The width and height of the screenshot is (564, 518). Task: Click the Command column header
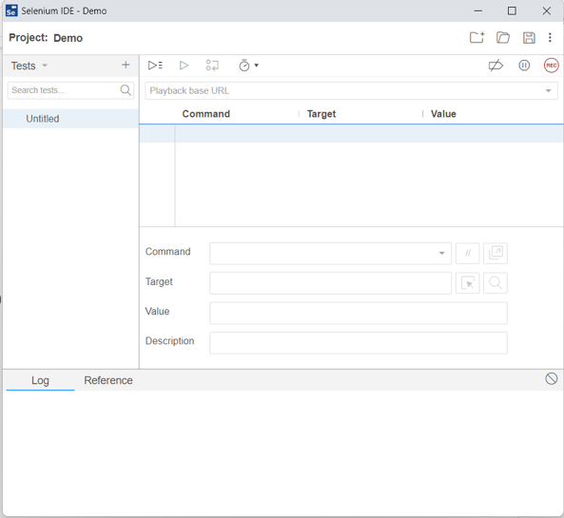tap(205, 114)
